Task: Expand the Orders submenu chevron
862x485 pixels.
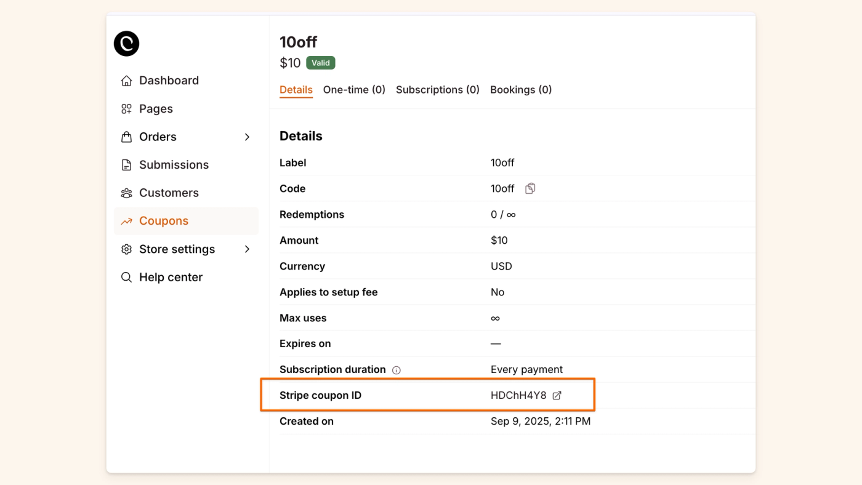Action: [247, 137]
